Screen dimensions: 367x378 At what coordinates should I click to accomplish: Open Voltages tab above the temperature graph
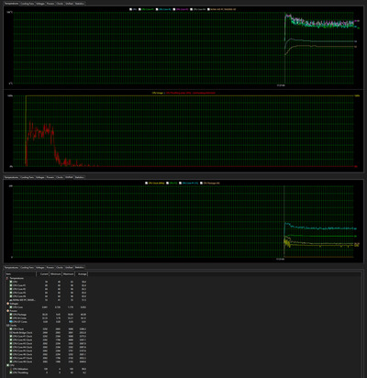(x=40, y=4)
